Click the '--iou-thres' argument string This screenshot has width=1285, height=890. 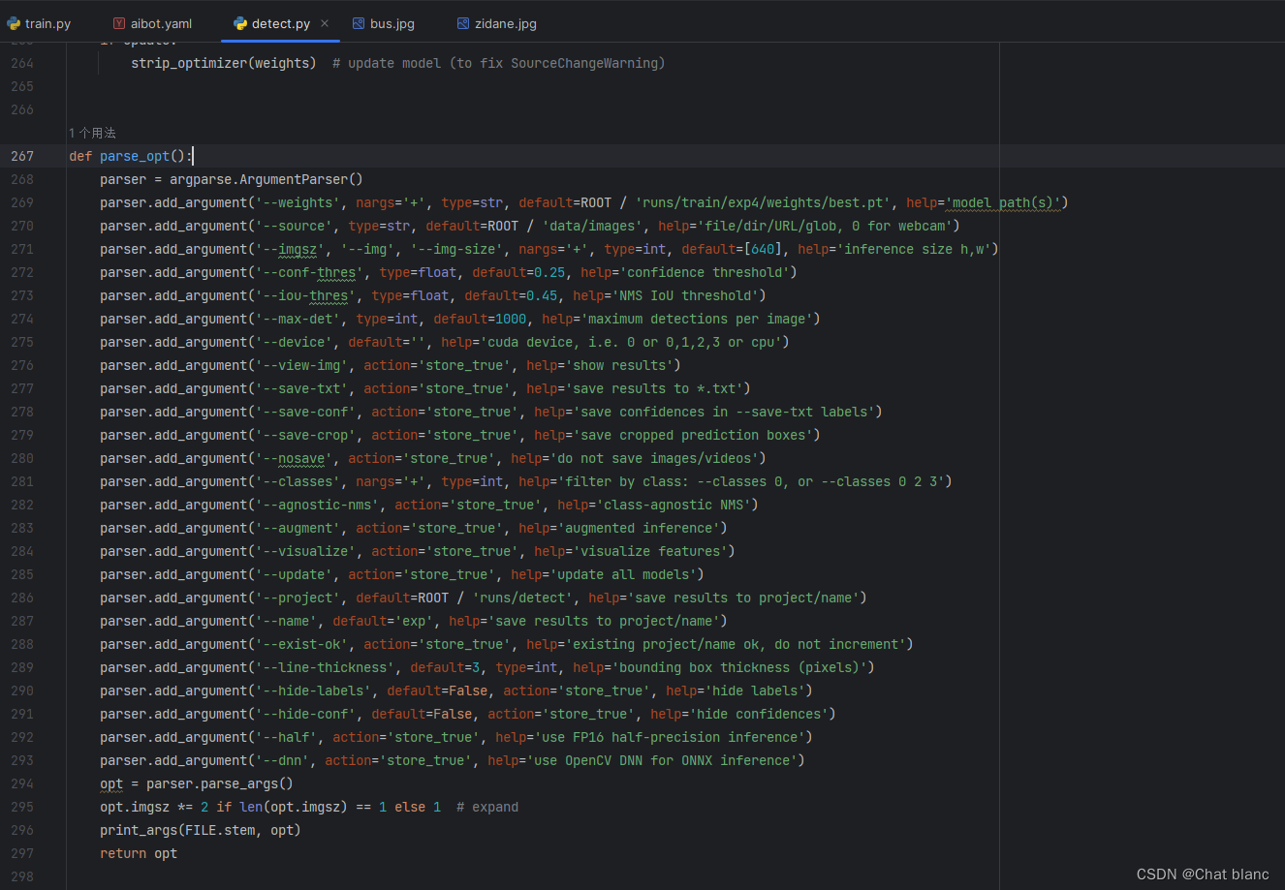(305, 295)
